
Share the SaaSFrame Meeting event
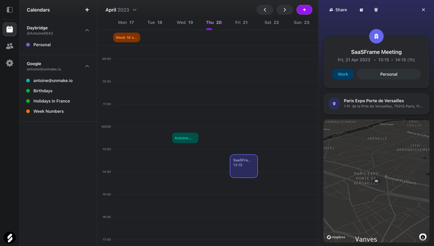pos(338,10)
